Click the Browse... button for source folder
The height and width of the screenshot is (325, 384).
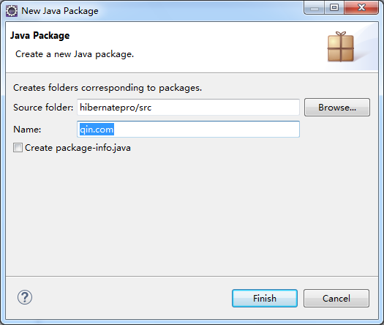point(337,108)
